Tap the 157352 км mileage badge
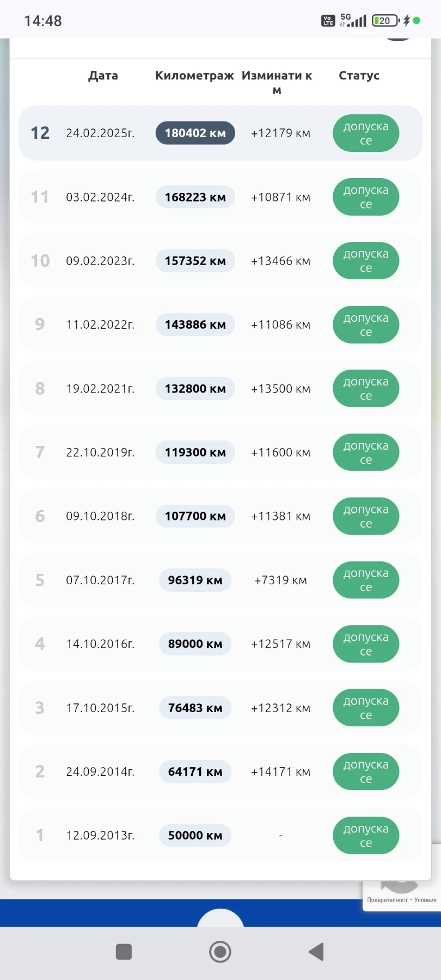This screenshot has width=441, height=980. click(x=195, y=261)
